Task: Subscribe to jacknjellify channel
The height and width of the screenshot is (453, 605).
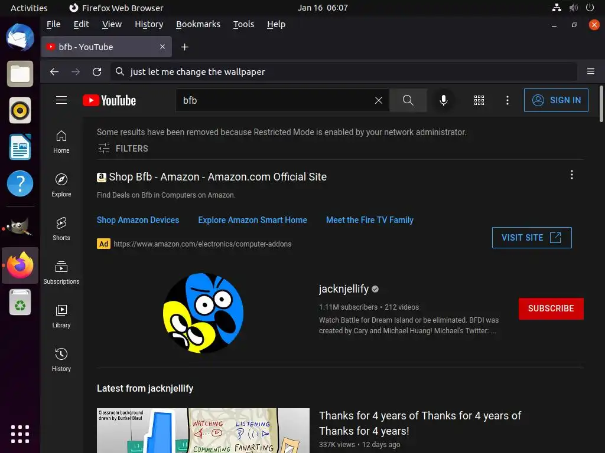Action: (x=551, y=308)
